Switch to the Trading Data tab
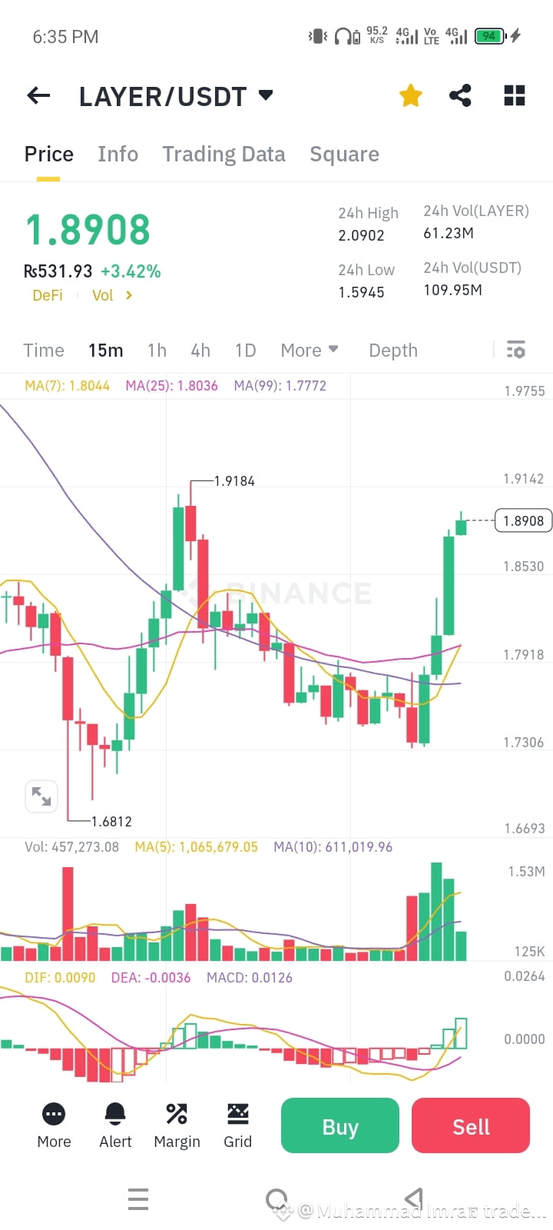The width and height of the screenshot is (553, 1230). (x=224, y=154)
